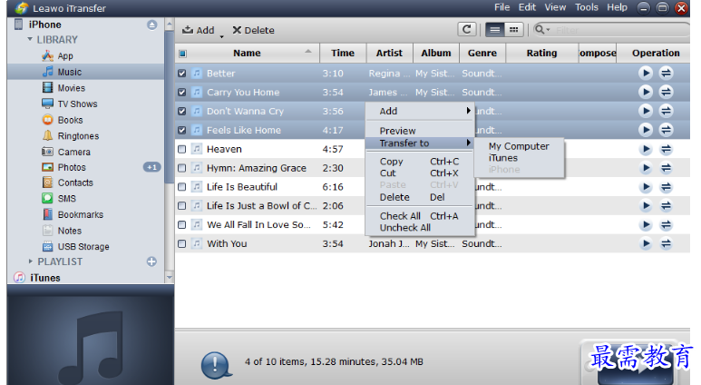Screen dimensions: 701x385
Task: Switch to list view
Action: pos(495,30)
